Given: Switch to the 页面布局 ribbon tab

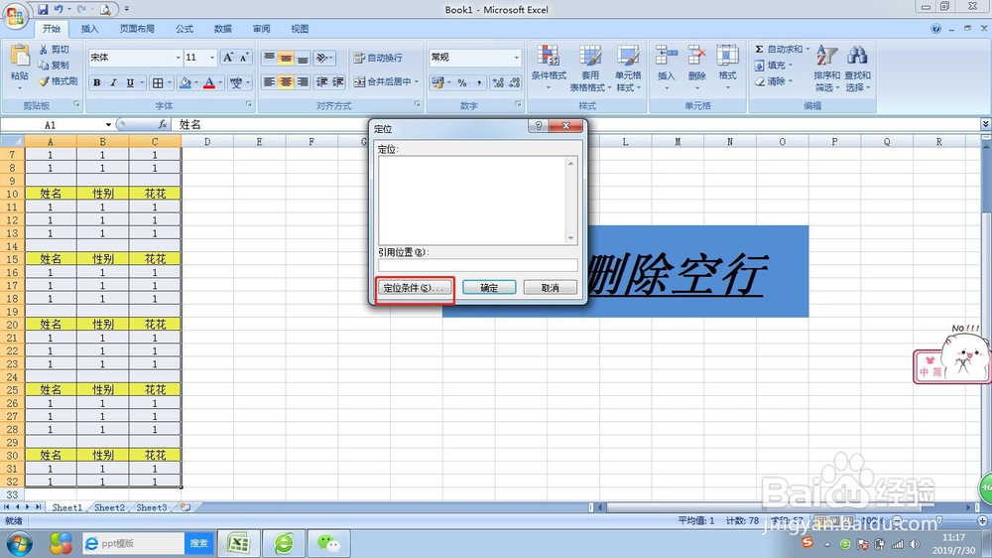Looking at the screenshot, I should 137,29.
